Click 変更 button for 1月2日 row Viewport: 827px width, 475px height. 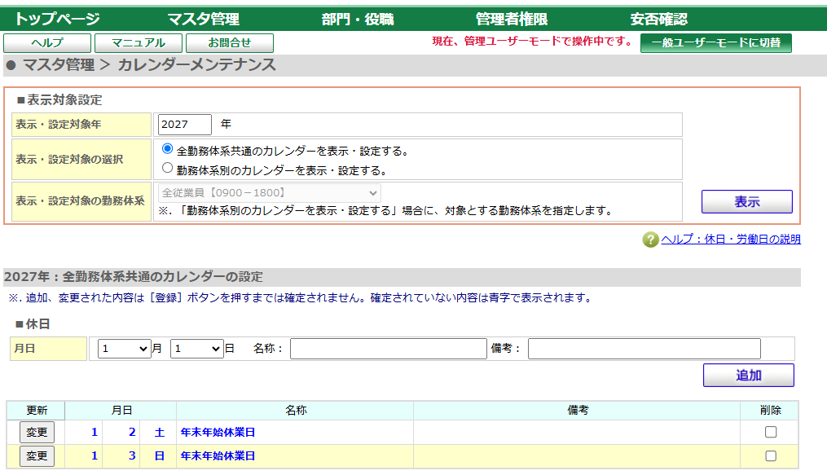point(37,433)
